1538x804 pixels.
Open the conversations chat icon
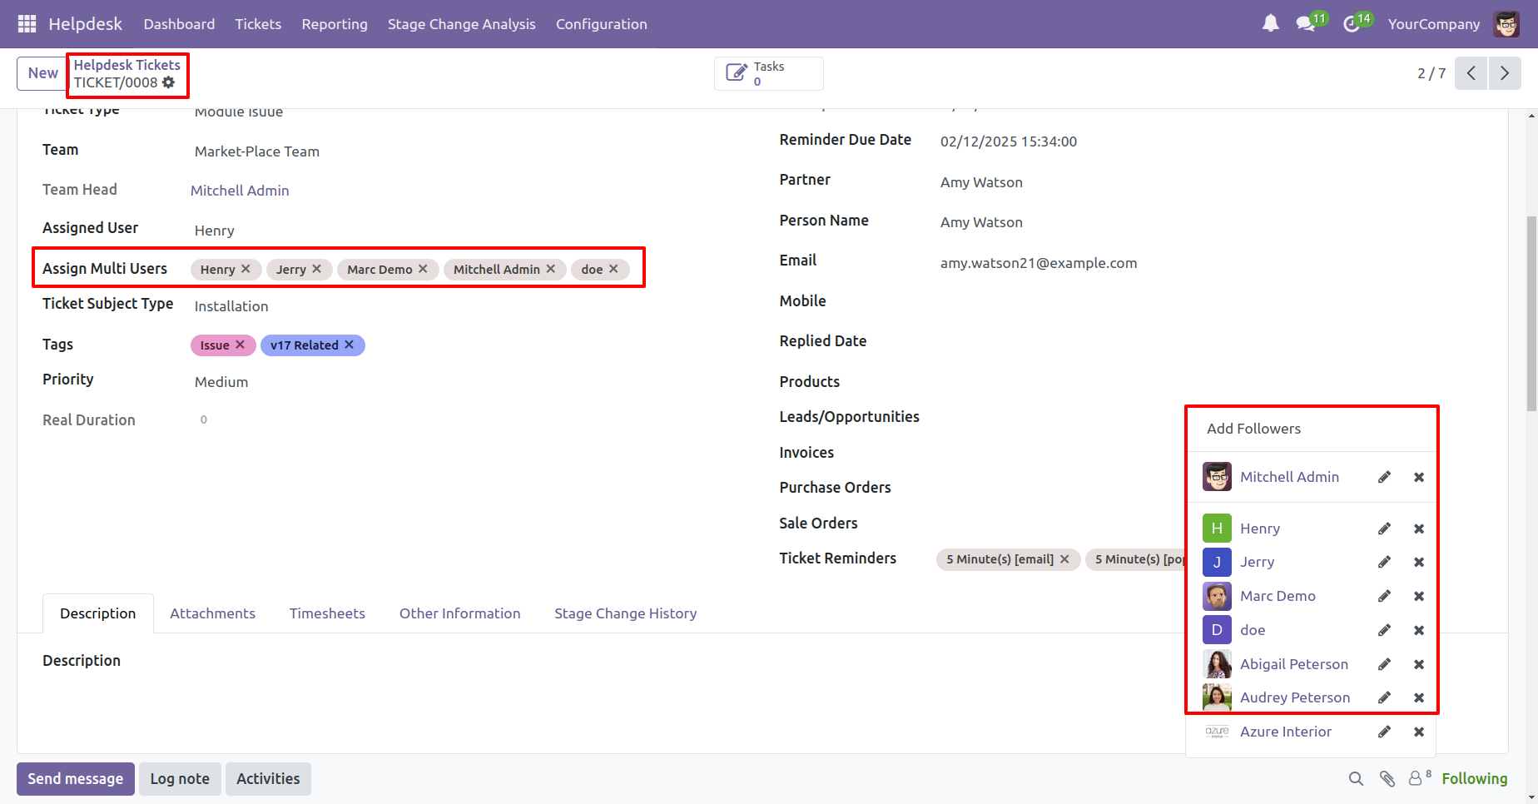(x=1306, y=24)
